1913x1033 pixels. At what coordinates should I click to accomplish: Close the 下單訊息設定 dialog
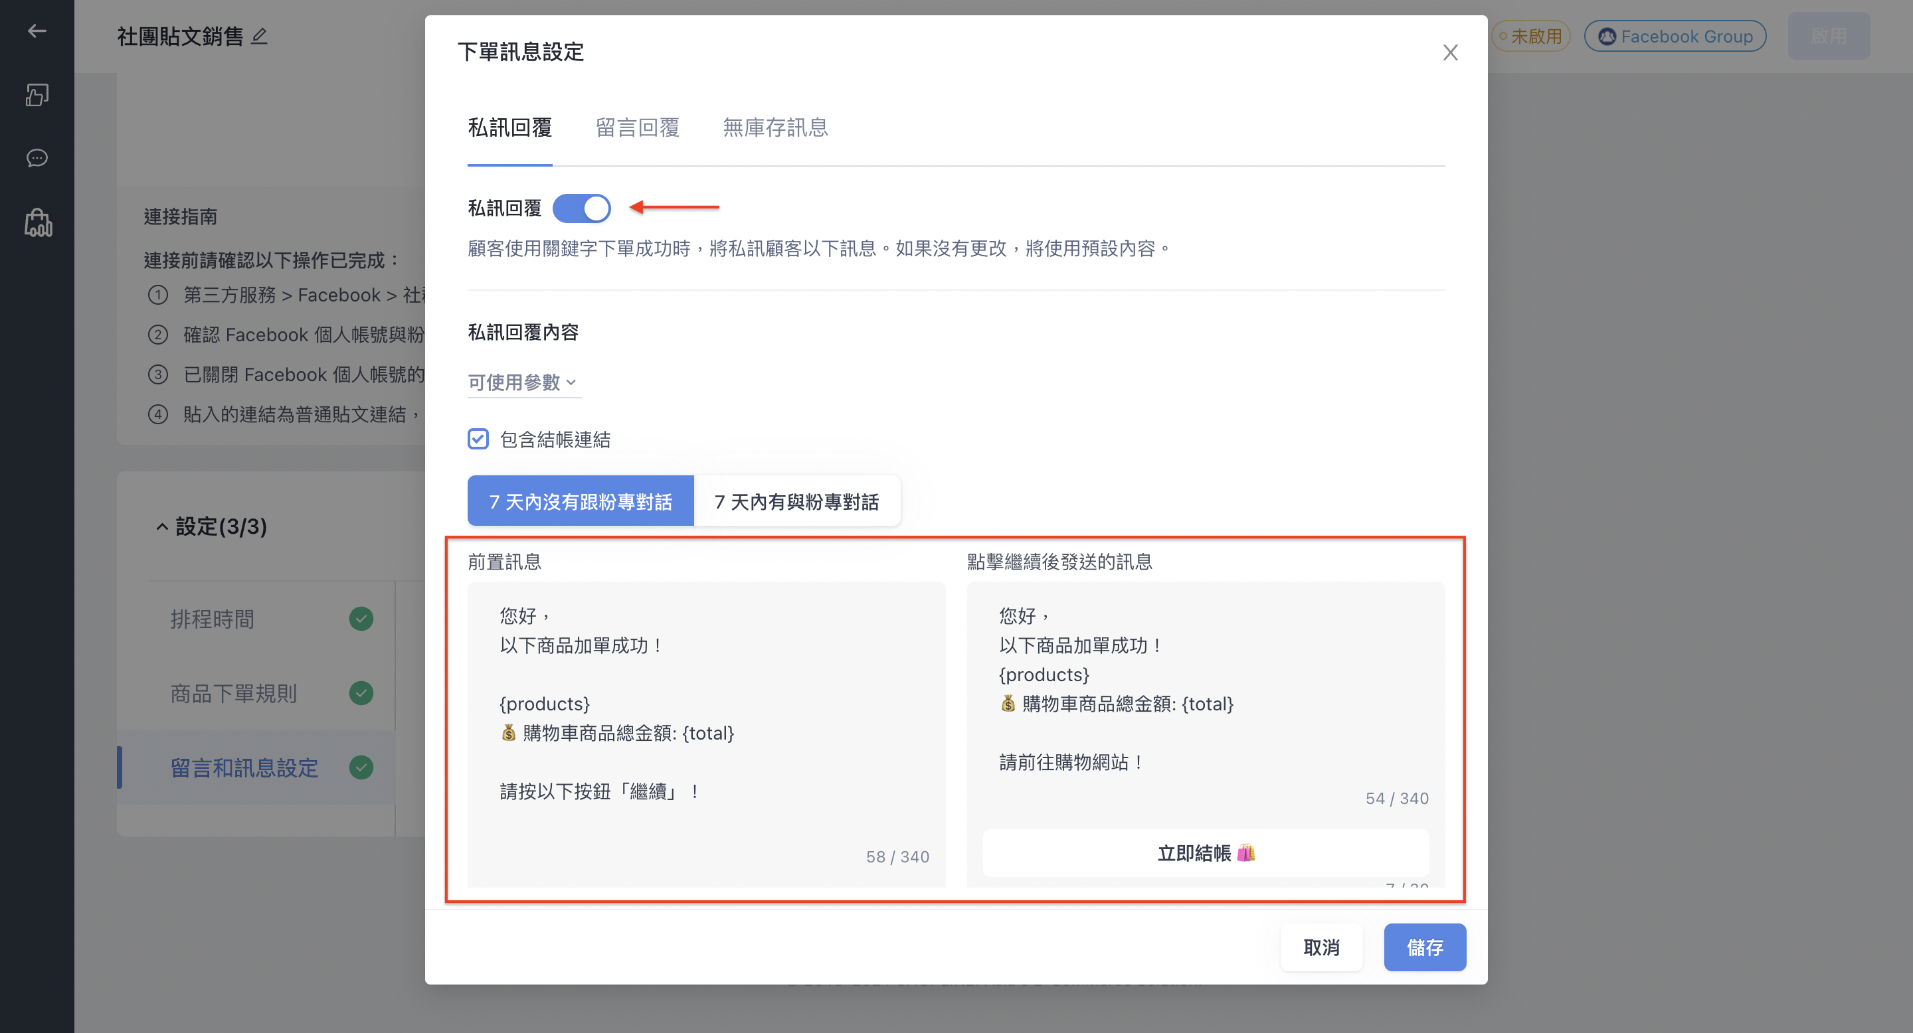[x=1449, y=52]
